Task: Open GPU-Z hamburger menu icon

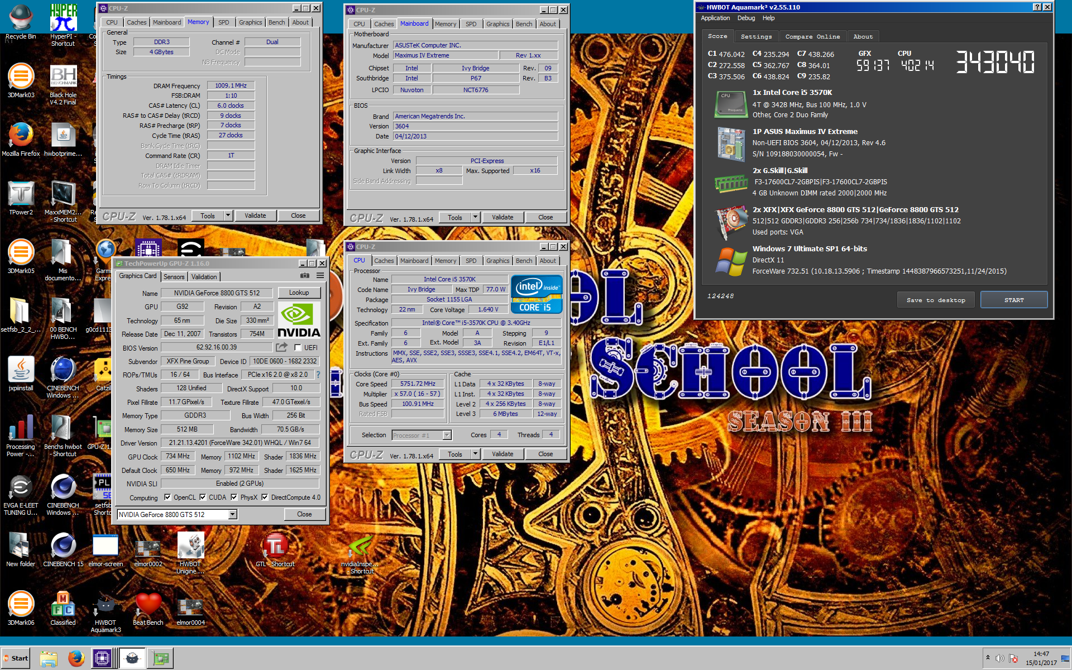Action: click(320, 275)
